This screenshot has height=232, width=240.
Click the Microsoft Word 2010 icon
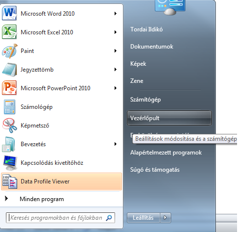coord(9,13)
